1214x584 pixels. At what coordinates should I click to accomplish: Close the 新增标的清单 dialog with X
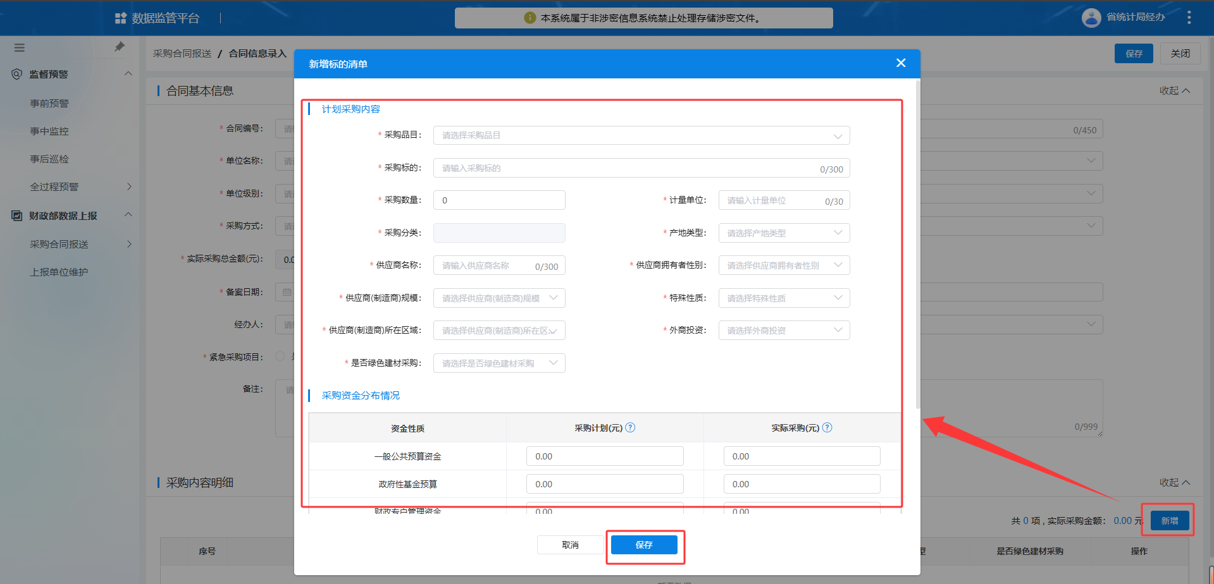click(x=901, y=63)
